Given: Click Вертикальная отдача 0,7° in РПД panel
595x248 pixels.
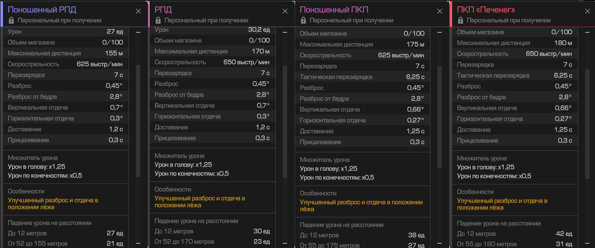Looking at the screenshot, I should 212,106.
